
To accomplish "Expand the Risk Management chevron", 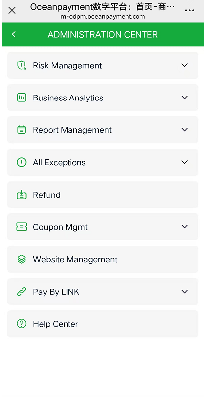I will click(185, 65).
